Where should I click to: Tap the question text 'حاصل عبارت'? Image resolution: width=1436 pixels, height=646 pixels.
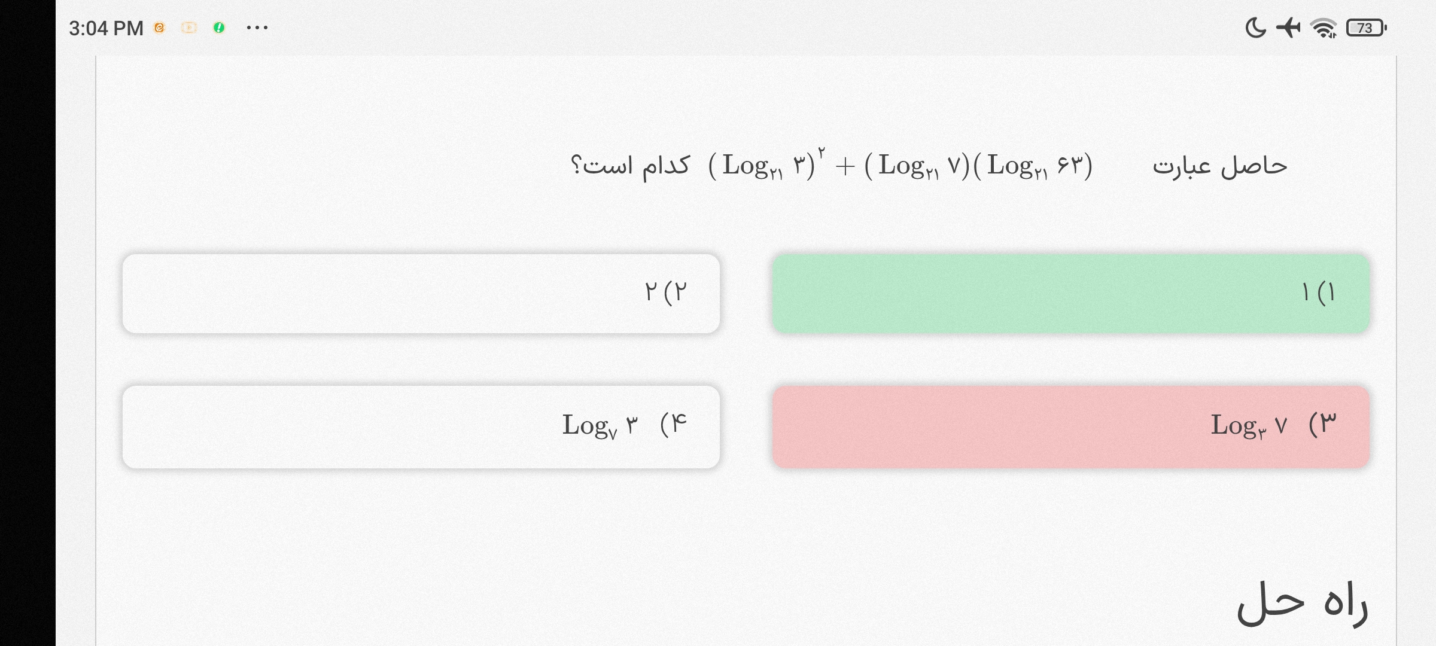coord(1219,166)
